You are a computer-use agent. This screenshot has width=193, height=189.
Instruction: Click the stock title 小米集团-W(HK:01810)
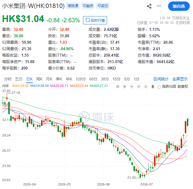point(33,6)
